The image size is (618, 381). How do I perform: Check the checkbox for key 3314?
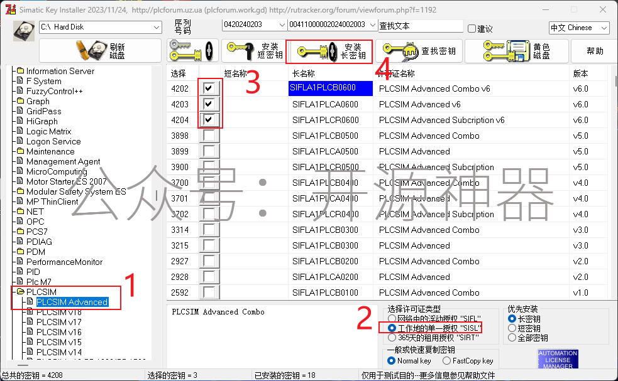pos(209,230)
